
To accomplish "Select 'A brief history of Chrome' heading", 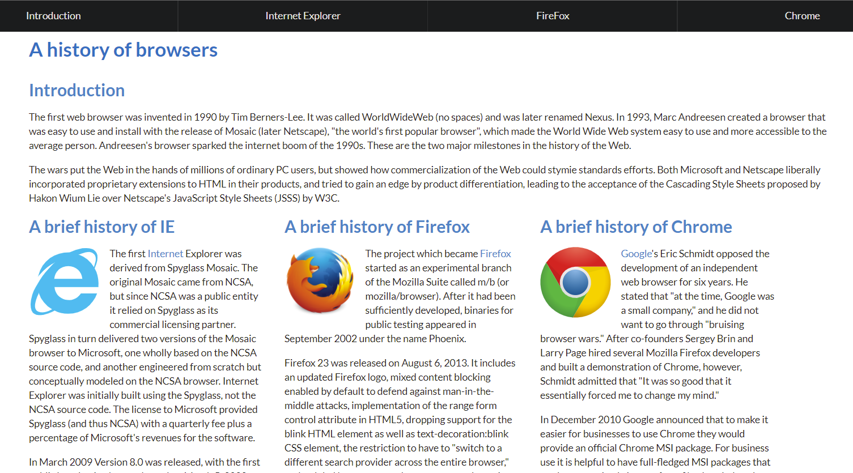I will [636, 227].
